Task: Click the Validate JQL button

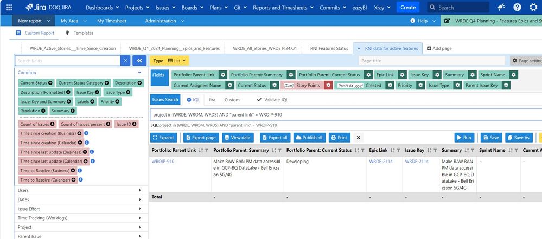Action: click(272, 100)
